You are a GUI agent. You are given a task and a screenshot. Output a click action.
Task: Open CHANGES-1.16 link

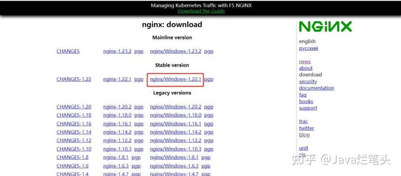click(x=74, y=124)
